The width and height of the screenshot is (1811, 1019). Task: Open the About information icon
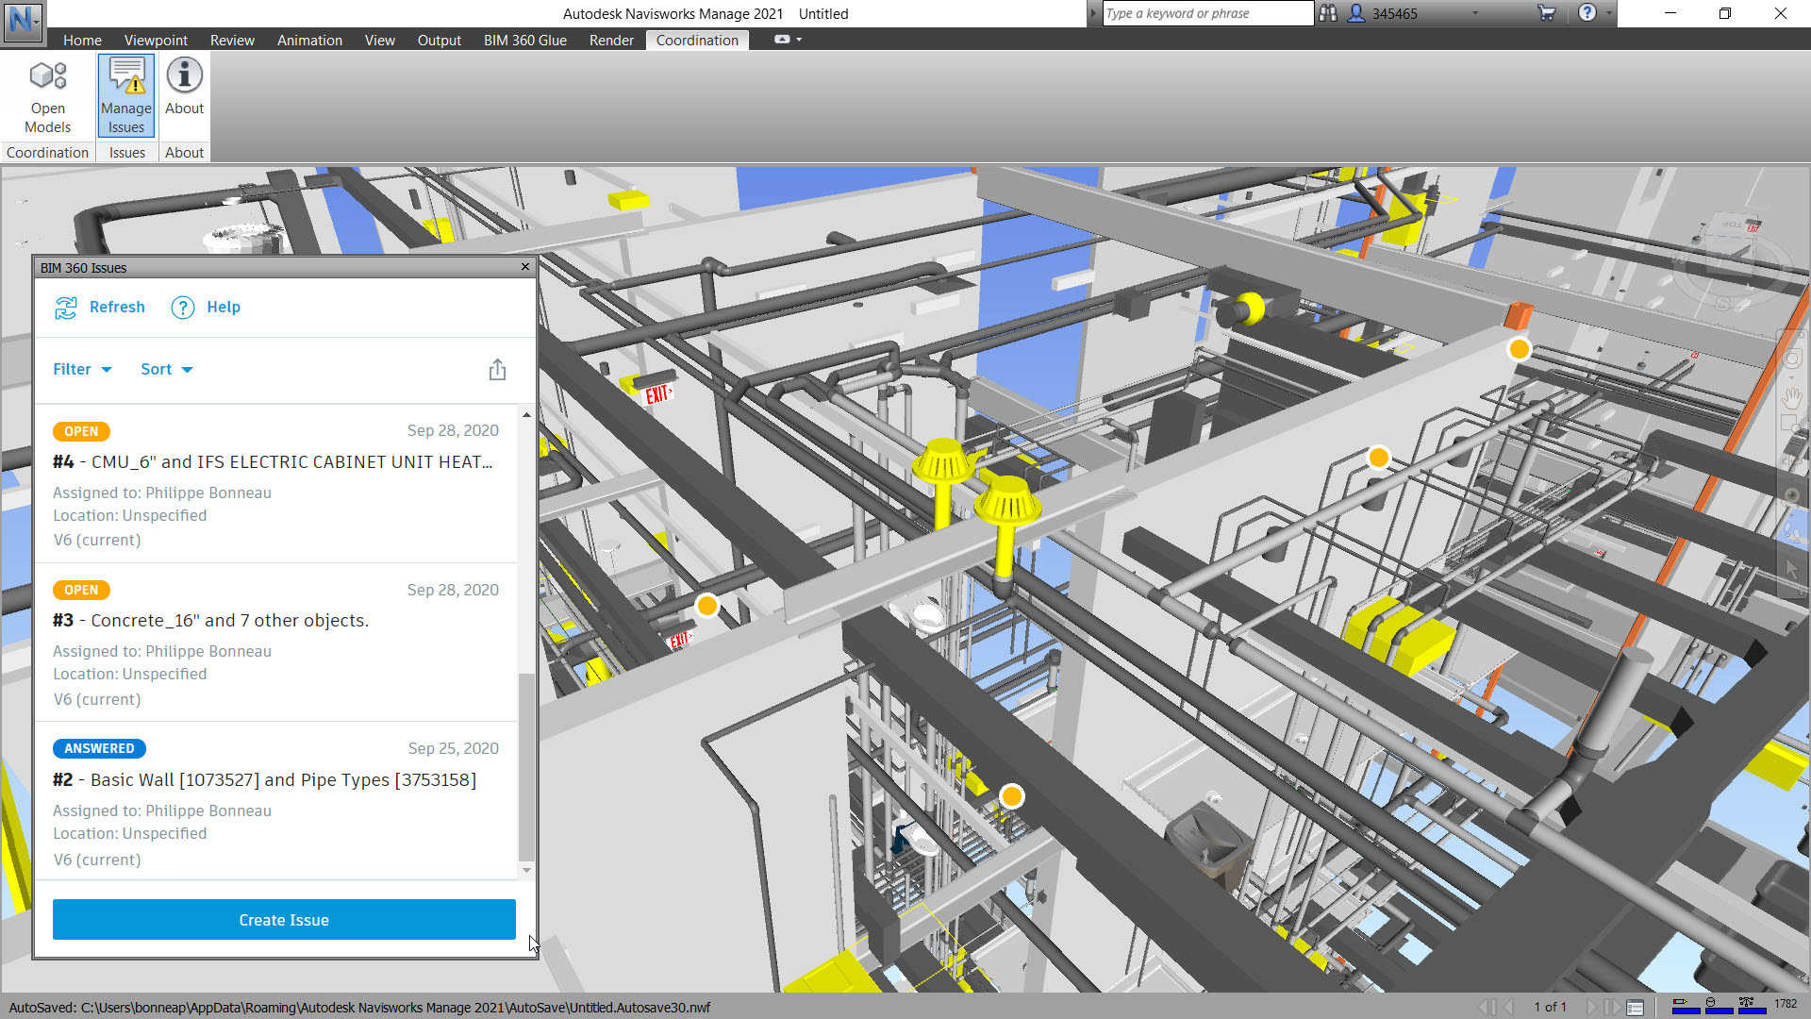(x=184, y=75)
